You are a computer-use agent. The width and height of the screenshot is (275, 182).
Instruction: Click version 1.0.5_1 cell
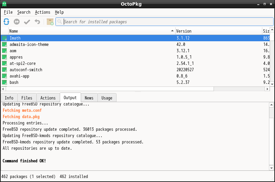pyautogui.click(x=184, y=57)
